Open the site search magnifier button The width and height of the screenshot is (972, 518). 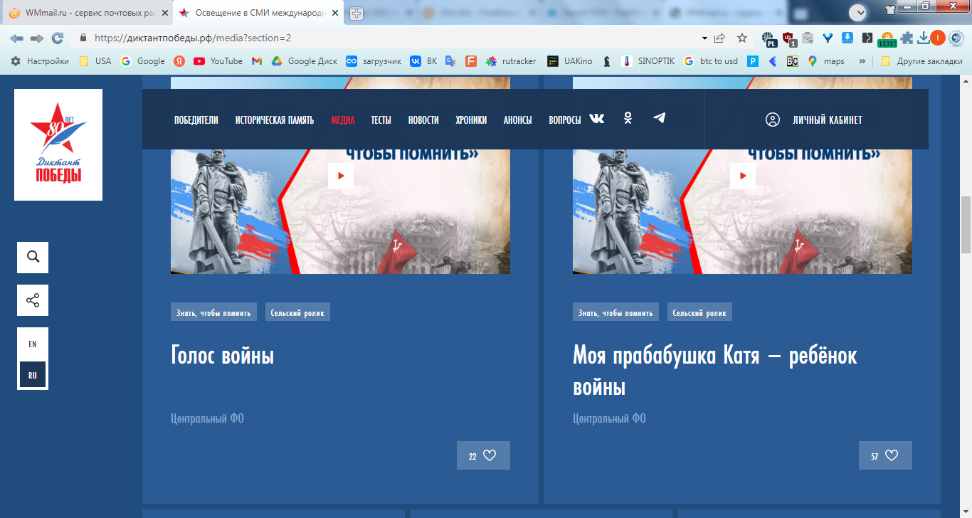[33, 257]
